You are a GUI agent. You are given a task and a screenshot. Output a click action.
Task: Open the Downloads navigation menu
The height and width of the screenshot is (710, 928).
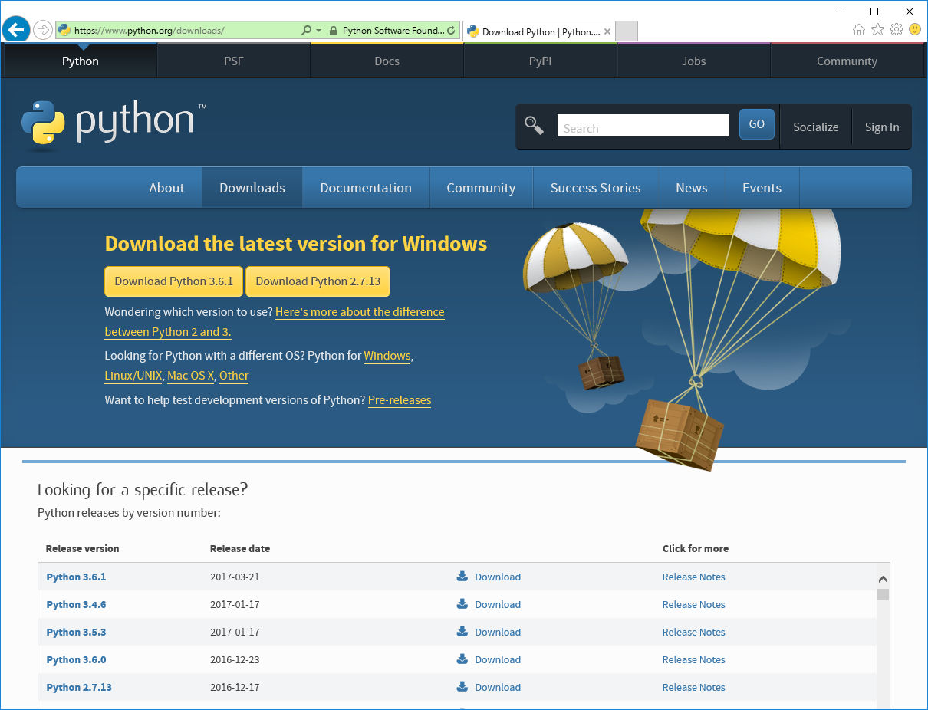(x=252, y=188)
